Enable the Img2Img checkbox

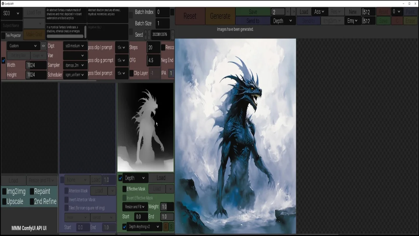click(4, 191)
